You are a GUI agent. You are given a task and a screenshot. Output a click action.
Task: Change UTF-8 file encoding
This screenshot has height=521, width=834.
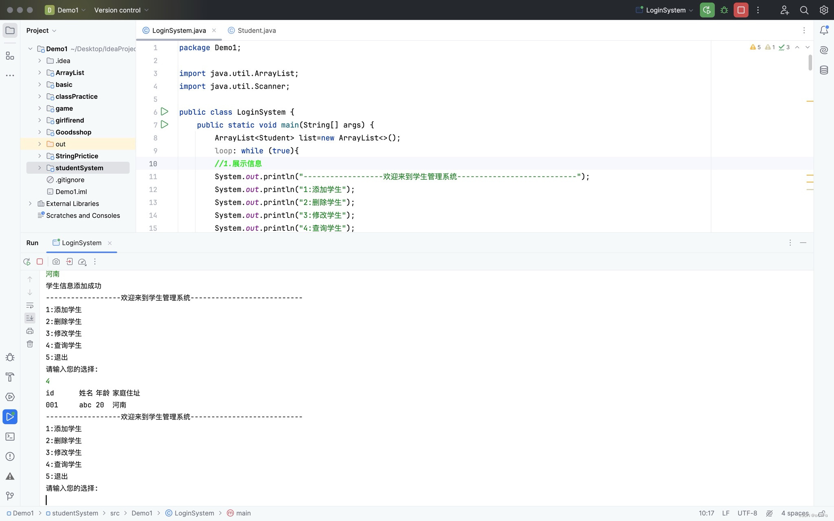pyautogui.click(x=747, y=513)
